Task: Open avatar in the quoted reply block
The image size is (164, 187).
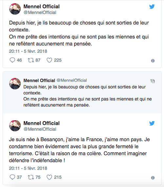Action: [15, 84]
